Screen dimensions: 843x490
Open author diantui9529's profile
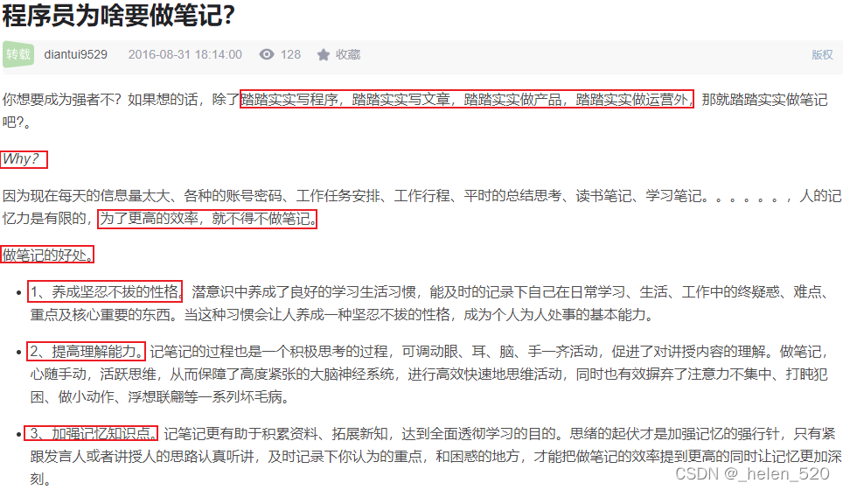(76, 54)
